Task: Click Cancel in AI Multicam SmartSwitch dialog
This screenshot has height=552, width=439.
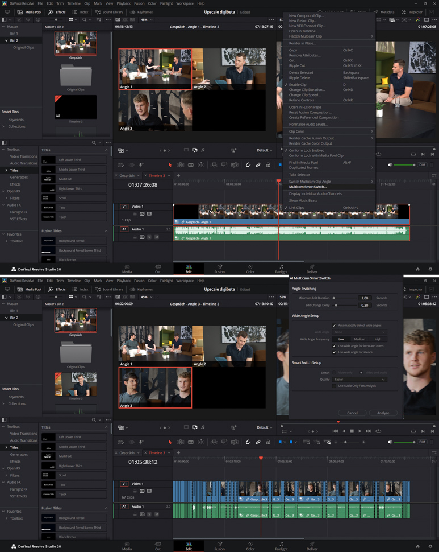Action: [x=352, y=413]
